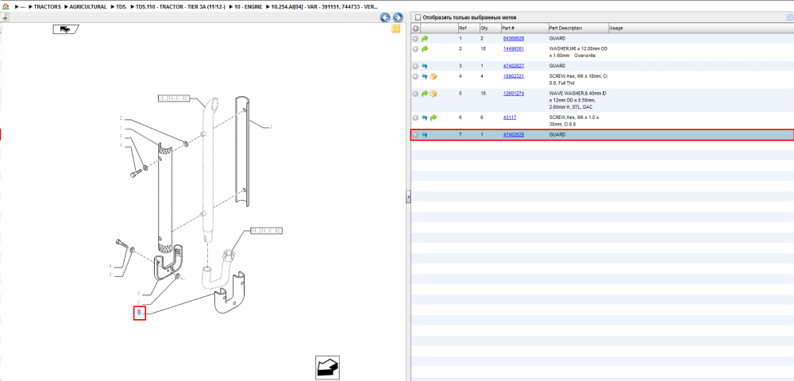Click the tractor symbol icon above diagram
The width and height of the screenshot is (794, 381).
(65, 29)
